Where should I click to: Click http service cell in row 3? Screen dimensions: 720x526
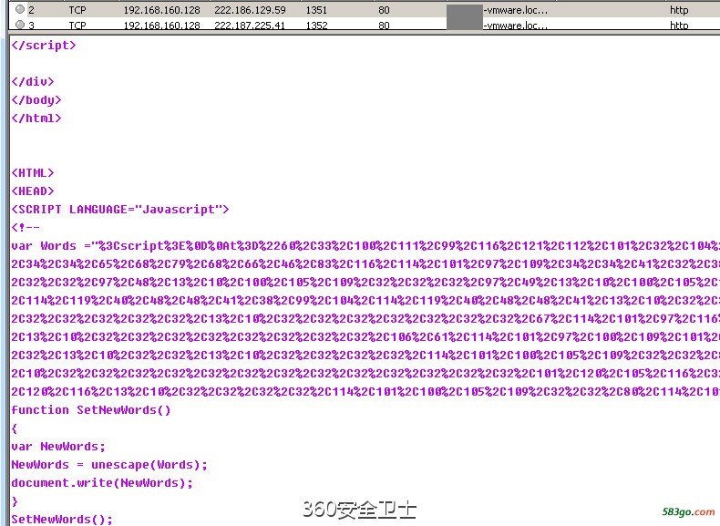click(x=679, y=26)
